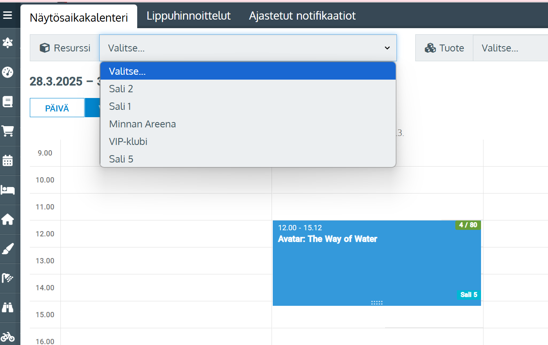This screenshot has width=548, height=345.
Task: Click the 14.00 time row label
Action: tap(45, 288)
